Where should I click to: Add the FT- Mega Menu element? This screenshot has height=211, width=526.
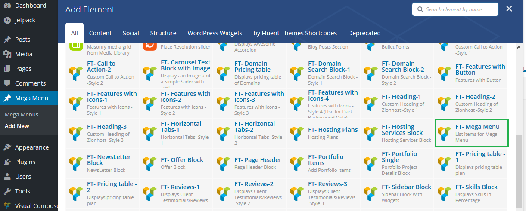(x=472, y=133)
